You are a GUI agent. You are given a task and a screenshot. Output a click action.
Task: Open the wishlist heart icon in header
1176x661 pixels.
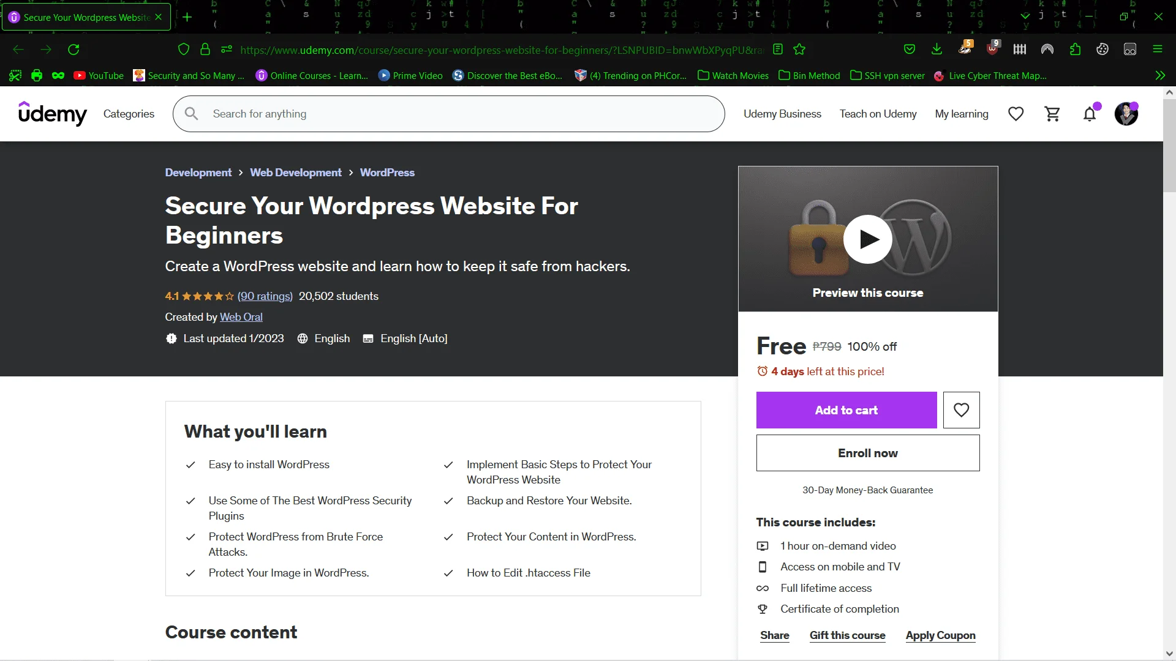(1016, 114)
